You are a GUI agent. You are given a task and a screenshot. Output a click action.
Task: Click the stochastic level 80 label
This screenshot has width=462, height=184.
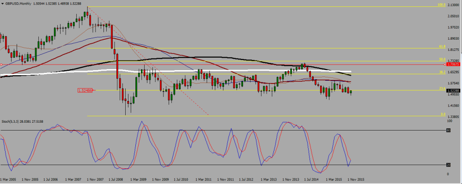point(448,130)
